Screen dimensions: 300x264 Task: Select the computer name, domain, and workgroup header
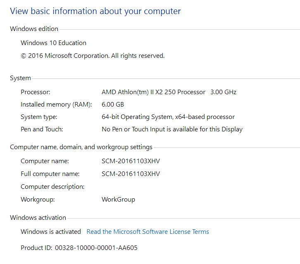pos(81,147)
